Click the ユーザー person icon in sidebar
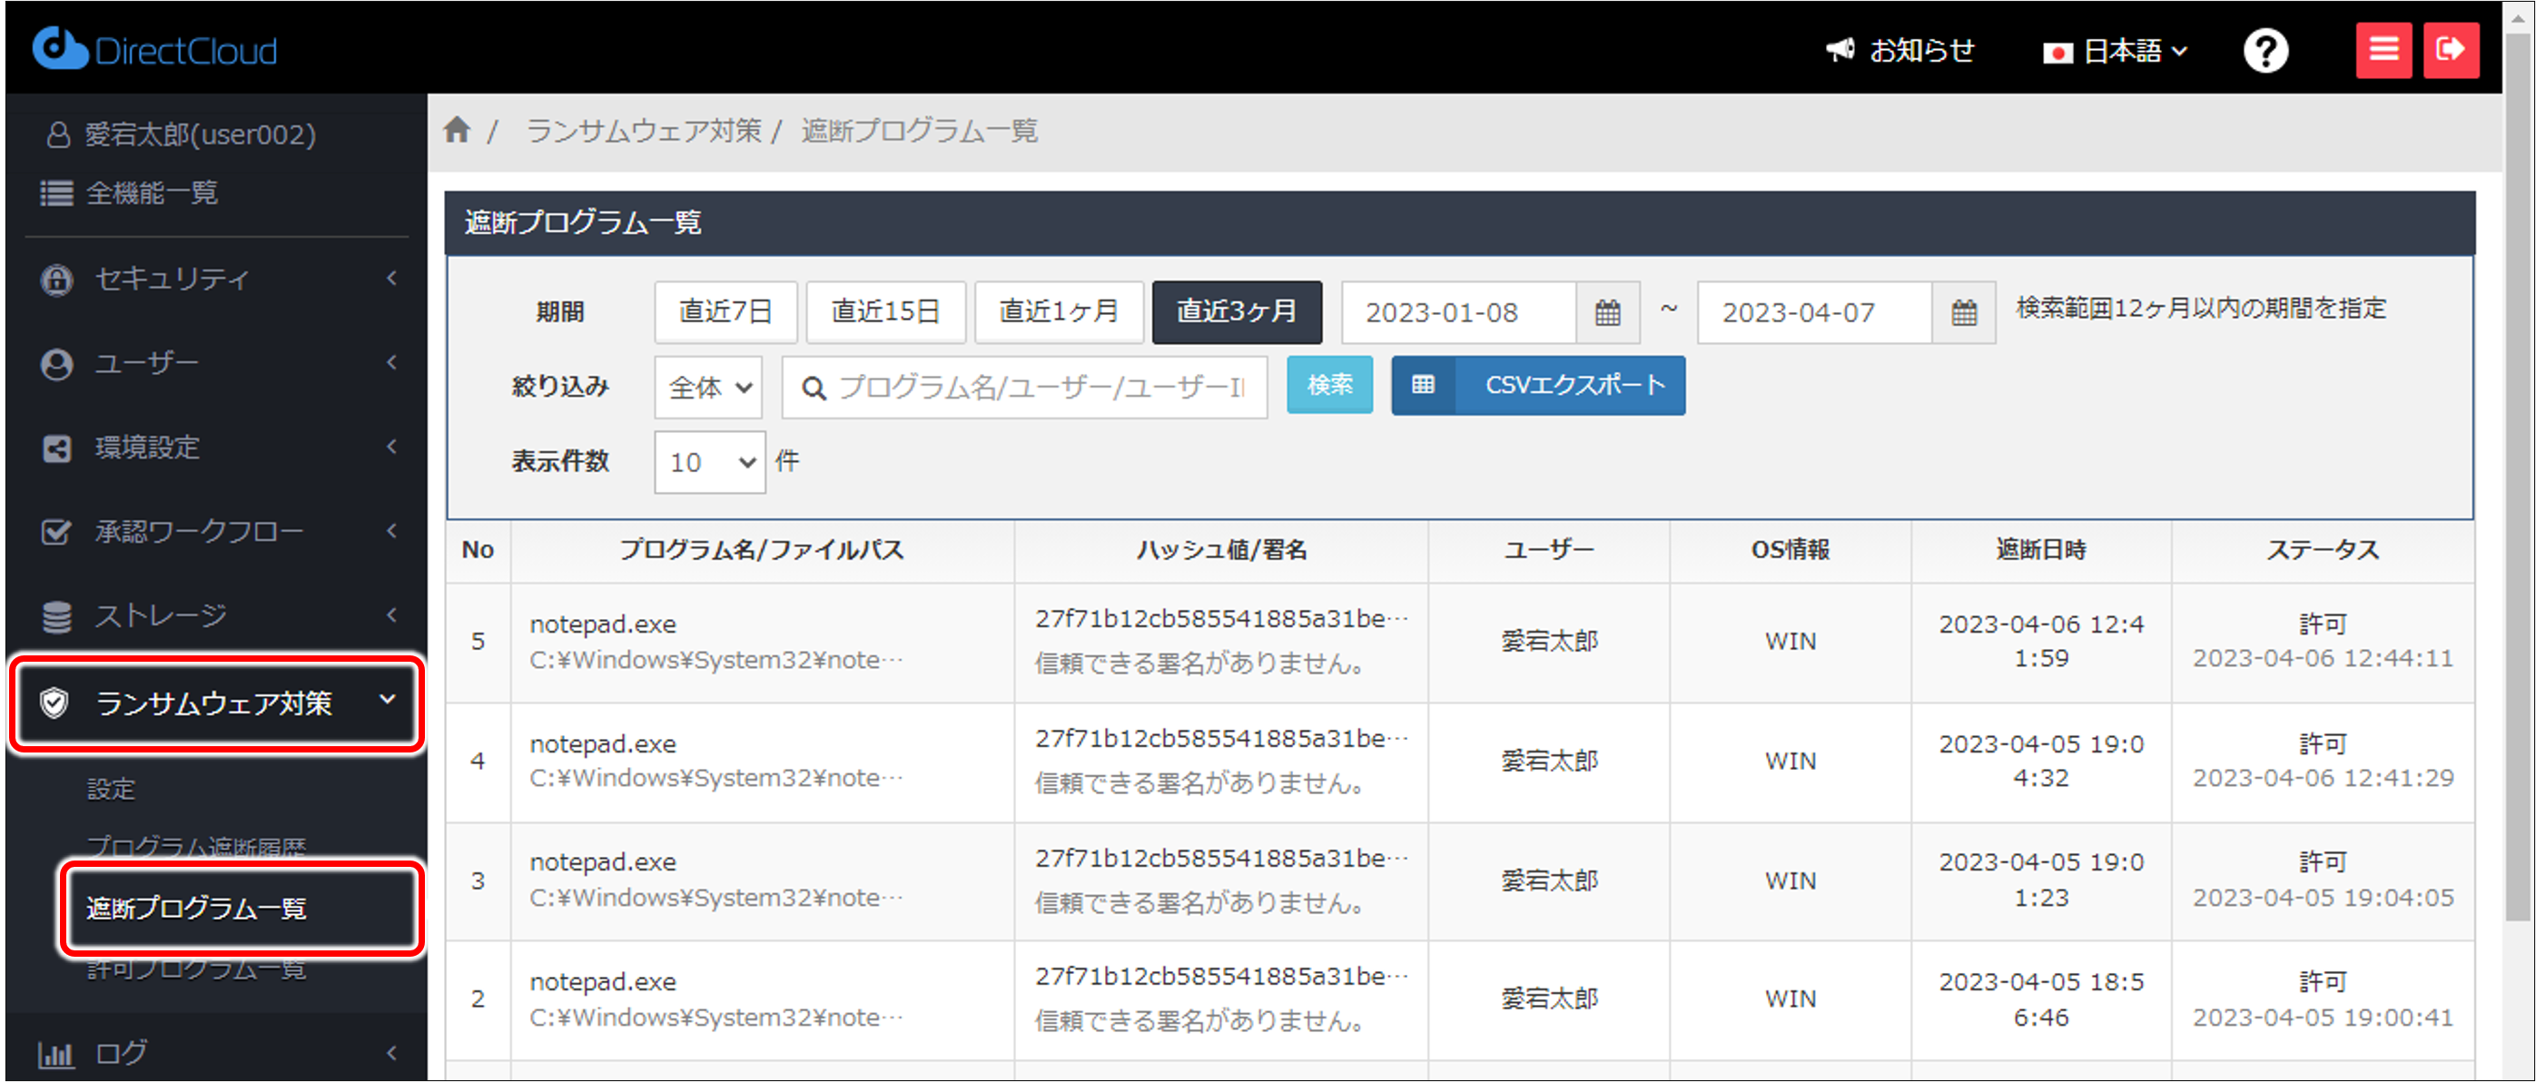This screenshot has height=1082, width=2536. point(56,364)
